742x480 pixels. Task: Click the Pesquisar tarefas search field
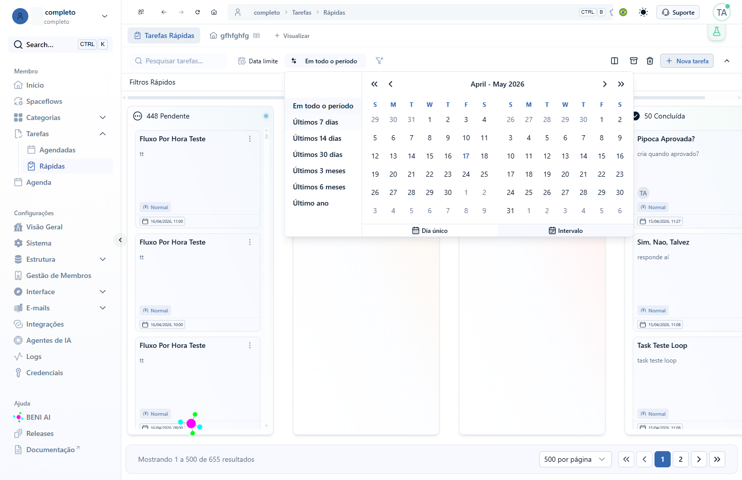[178, 61]
